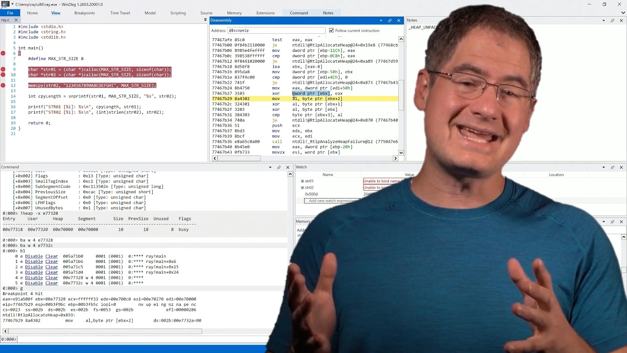
Task: Click the Disassembly scroll down arrow
Action: pos(401,152)
